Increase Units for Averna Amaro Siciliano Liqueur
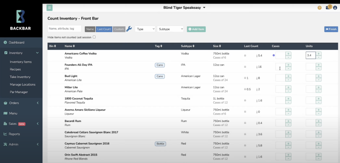The width and height of the screenshot is (340, 163). pyautogui.click(x=318, y=110)
